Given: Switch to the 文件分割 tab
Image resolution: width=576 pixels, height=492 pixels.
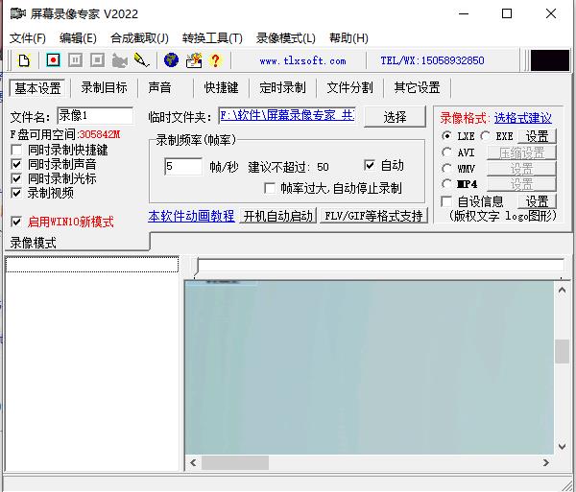Looking at the screenshot, I should [x=349, y=87].
